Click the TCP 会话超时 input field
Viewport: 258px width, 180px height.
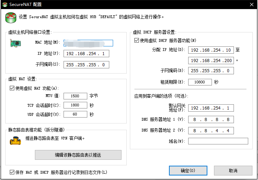tap(75, 105)
